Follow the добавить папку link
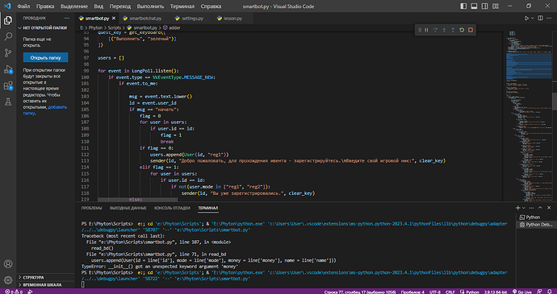 tap(45, 110)
